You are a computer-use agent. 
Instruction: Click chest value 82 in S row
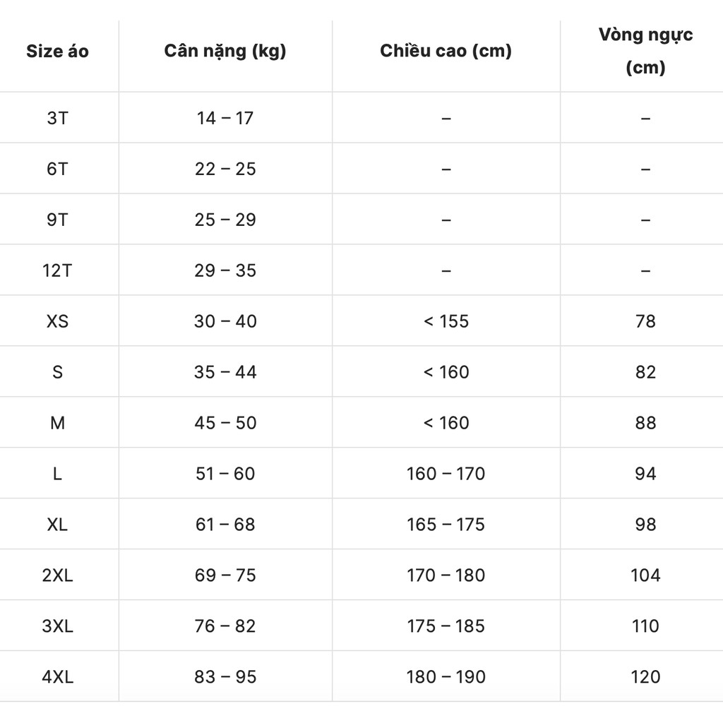(x=645, y=371)
